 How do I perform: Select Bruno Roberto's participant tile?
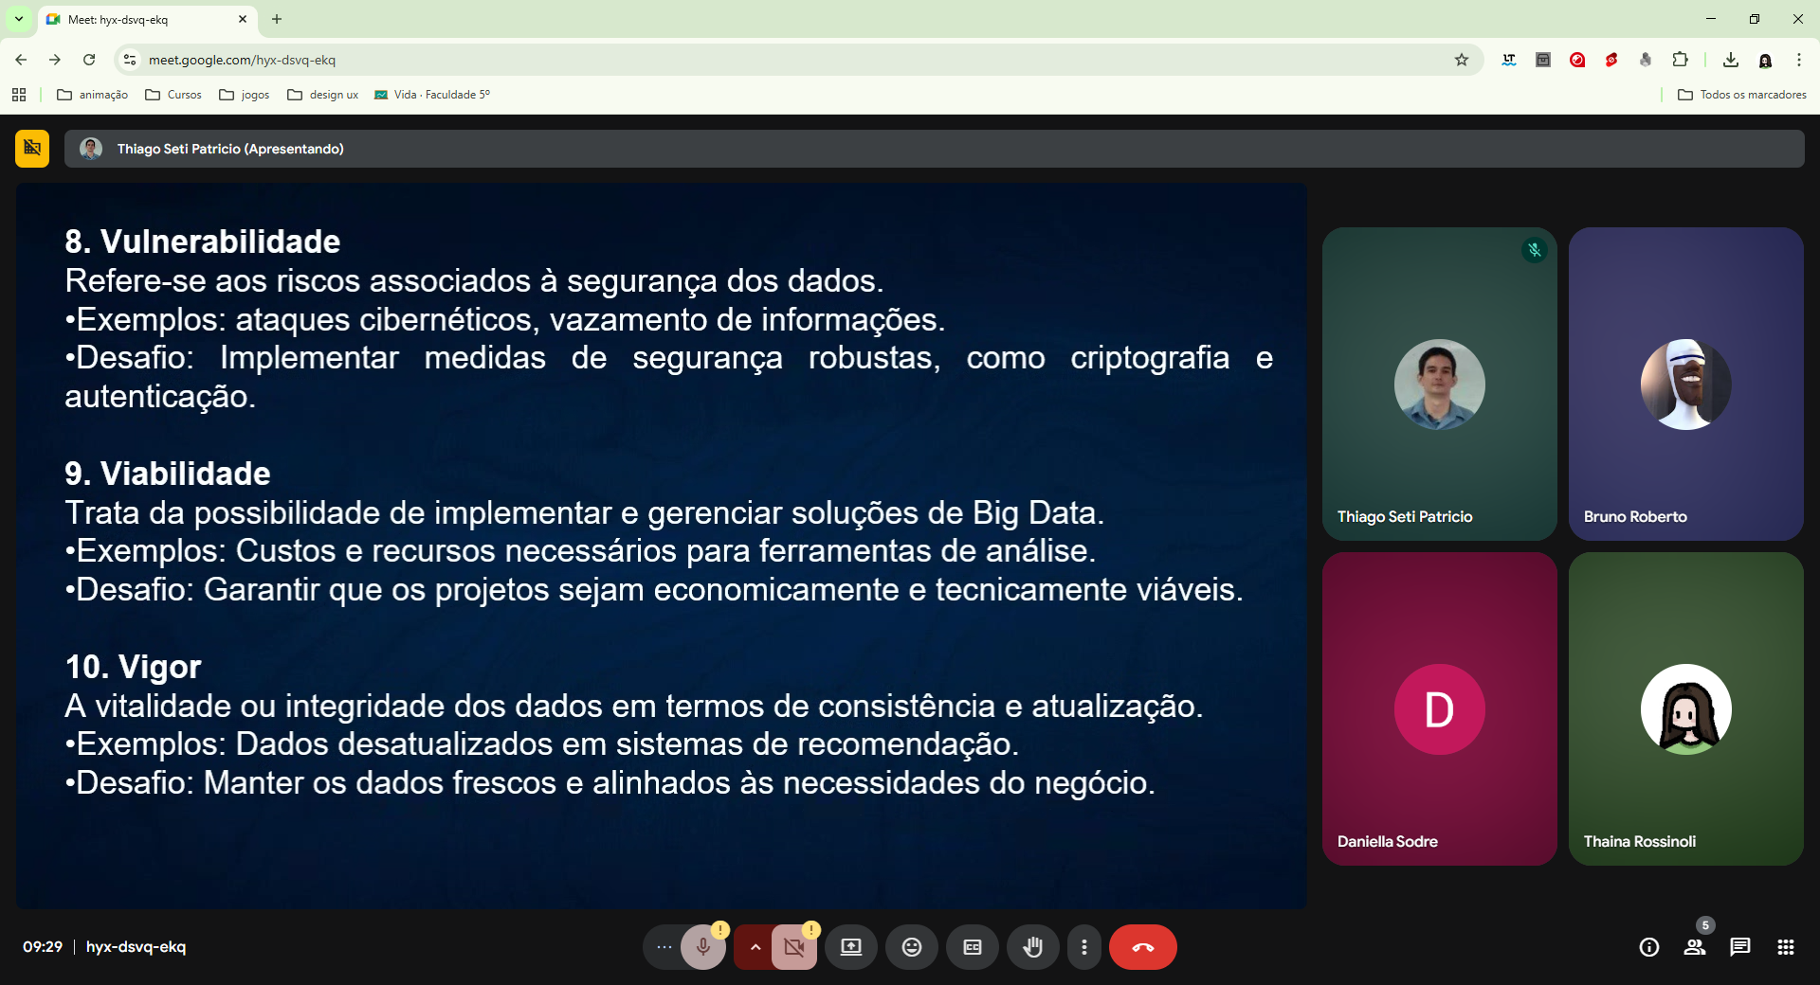1686,384
